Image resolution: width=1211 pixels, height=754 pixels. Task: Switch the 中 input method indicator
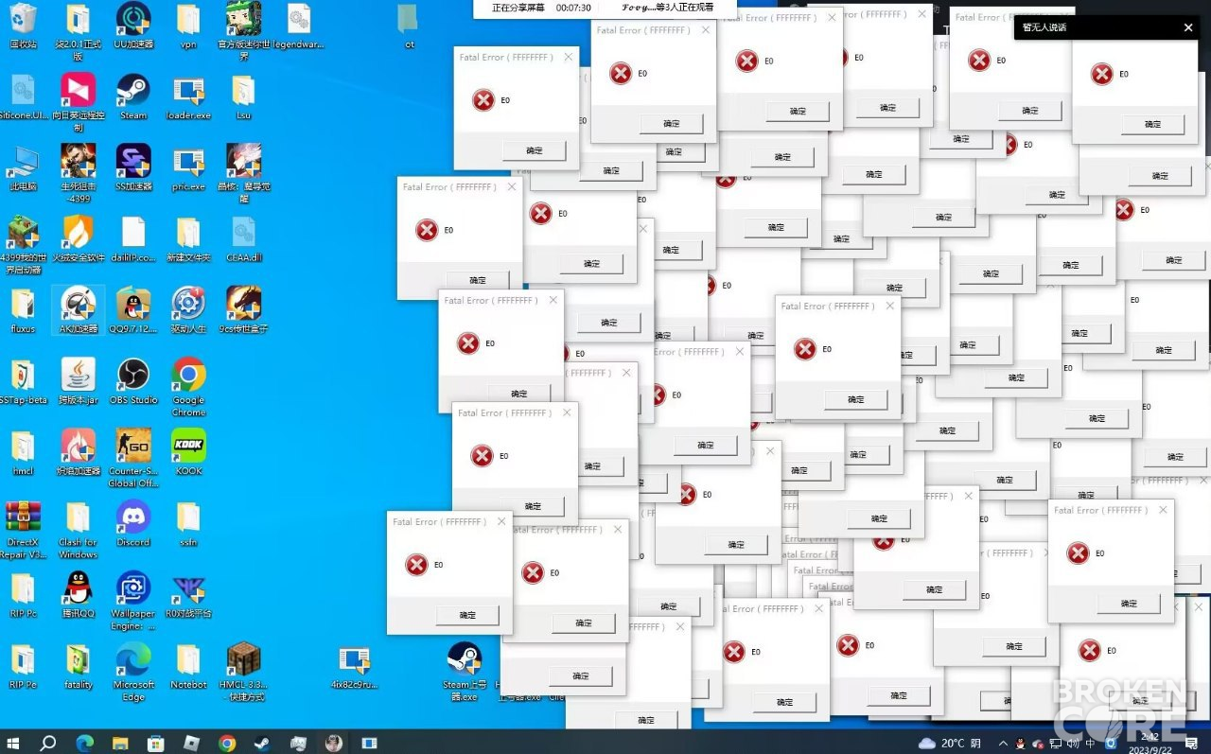click(1090, 743)
